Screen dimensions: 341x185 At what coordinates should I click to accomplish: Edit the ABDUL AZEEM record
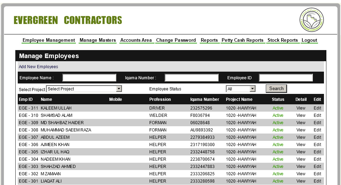317,137
